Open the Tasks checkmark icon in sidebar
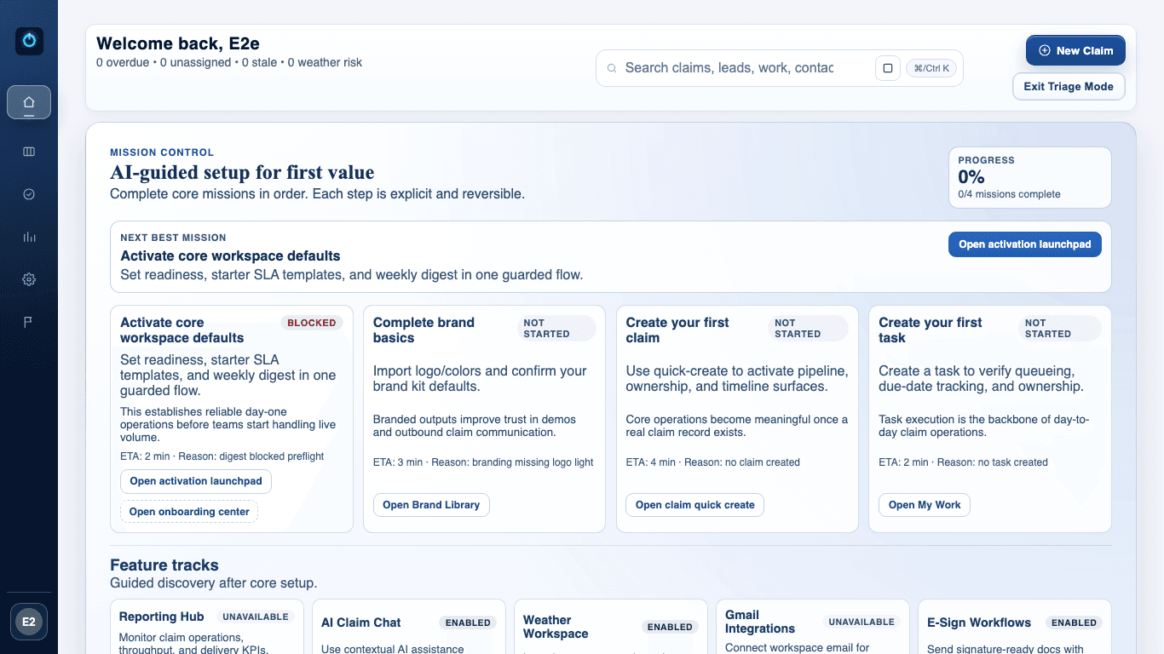The image size is (1164, 654). point(29,194)
